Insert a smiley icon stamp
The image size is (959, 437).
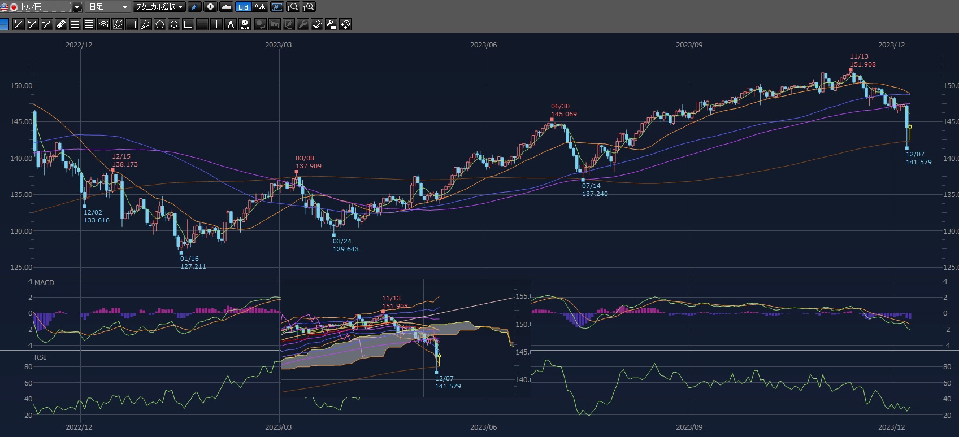coord(245,24)
